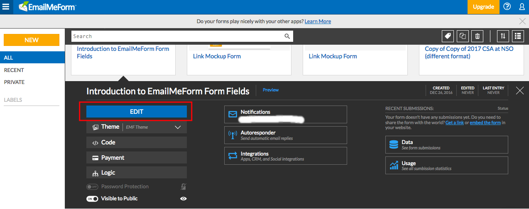529x209 pixels.
Task: Switch to list view icon
Action: [518, 36]
